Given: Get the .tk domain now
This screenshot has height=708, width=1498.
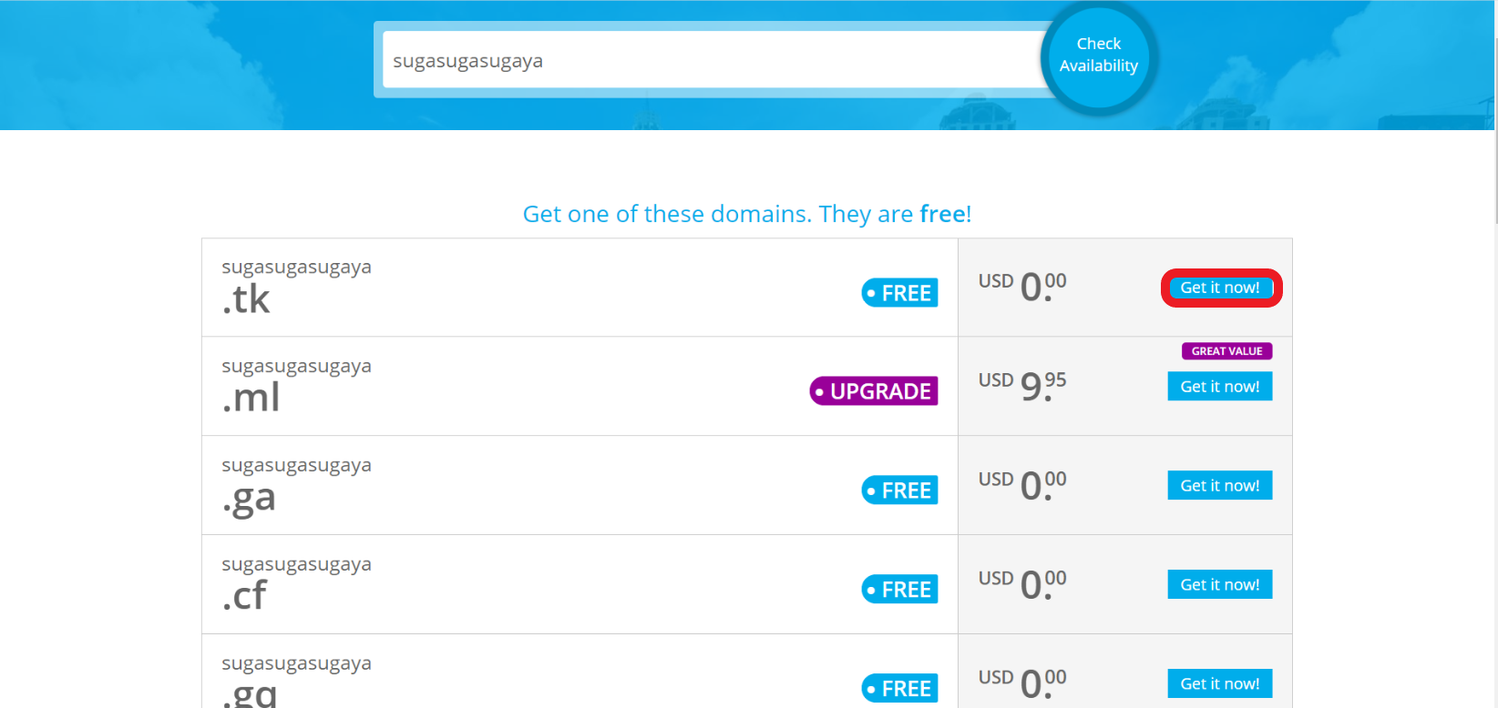Looking at the screenshot, I should 1220,288.
